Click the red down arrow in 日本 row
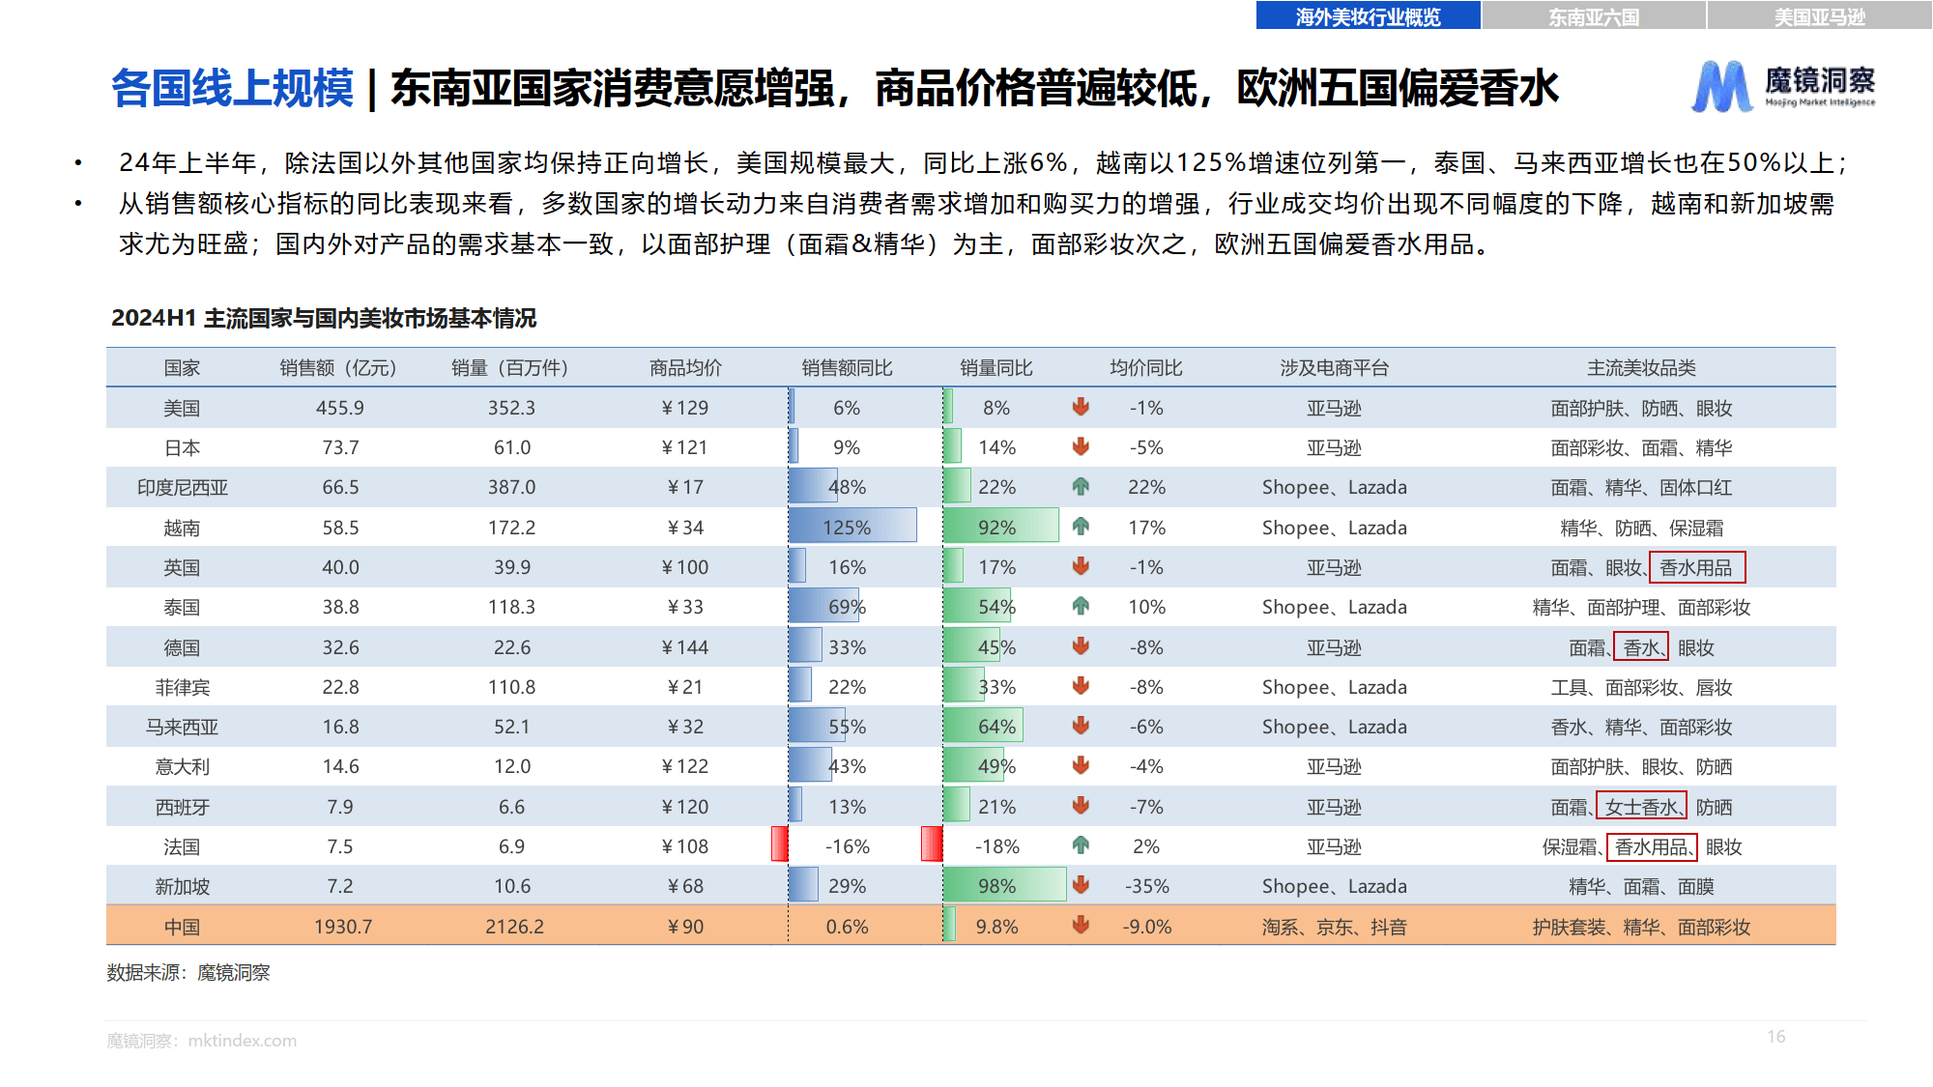Screen dimensions: 1933x1087 [1081, 446]
